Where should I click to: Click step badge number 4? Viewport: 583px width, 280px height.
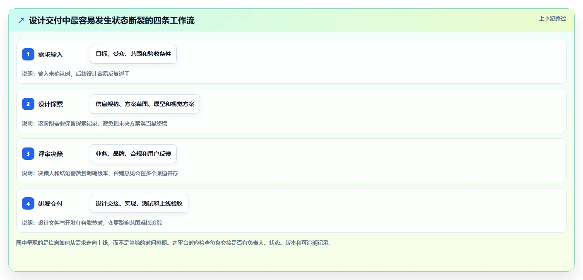point(28,203)
